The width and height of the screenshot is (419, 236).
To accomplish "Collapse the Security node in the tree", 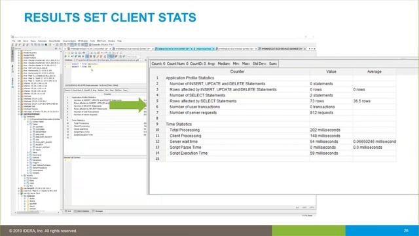I will 22,176.
